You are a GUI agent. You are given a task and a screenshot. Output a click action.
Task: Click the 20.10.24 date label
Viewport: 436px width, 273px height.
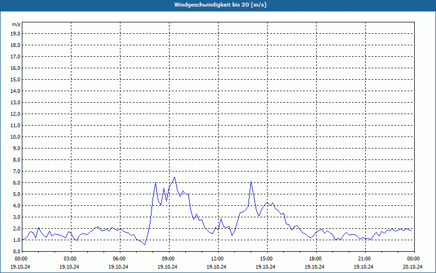point(413,266)
